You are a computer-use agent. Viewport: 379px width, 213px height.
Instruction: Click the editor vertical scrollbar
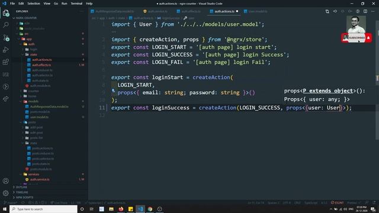point(377,80)
